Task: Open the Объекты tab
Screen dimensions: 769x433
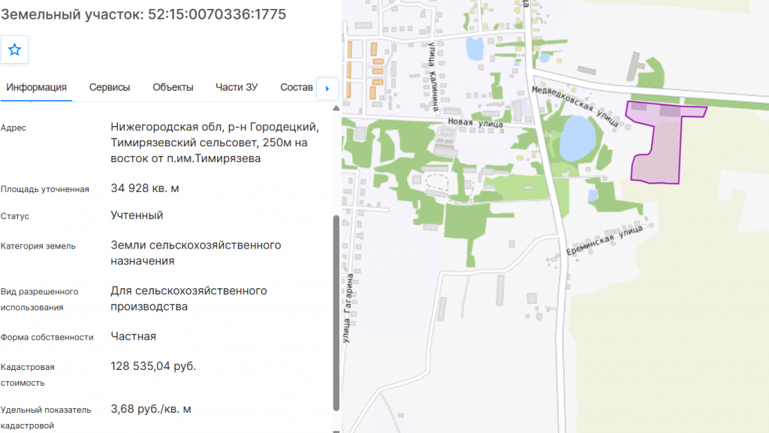Action: pyautogui.click(x=173, y=87)
